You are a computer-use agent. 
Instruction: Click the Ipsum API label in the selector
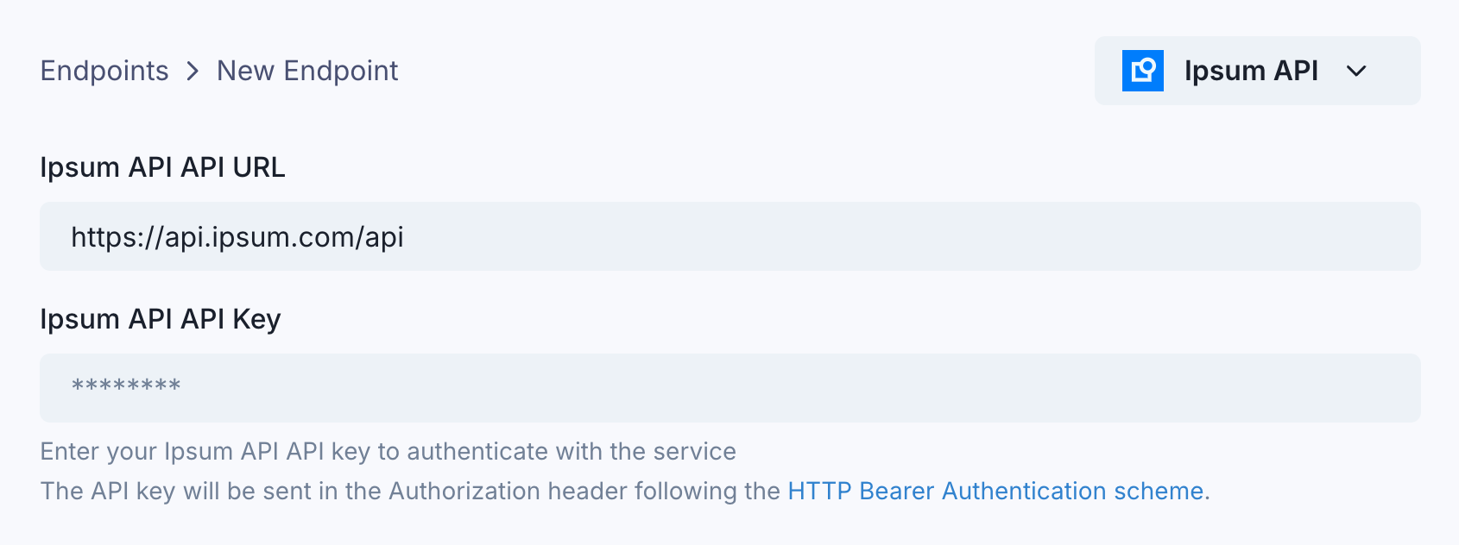pyautogui.click(x=1251, y=71)
